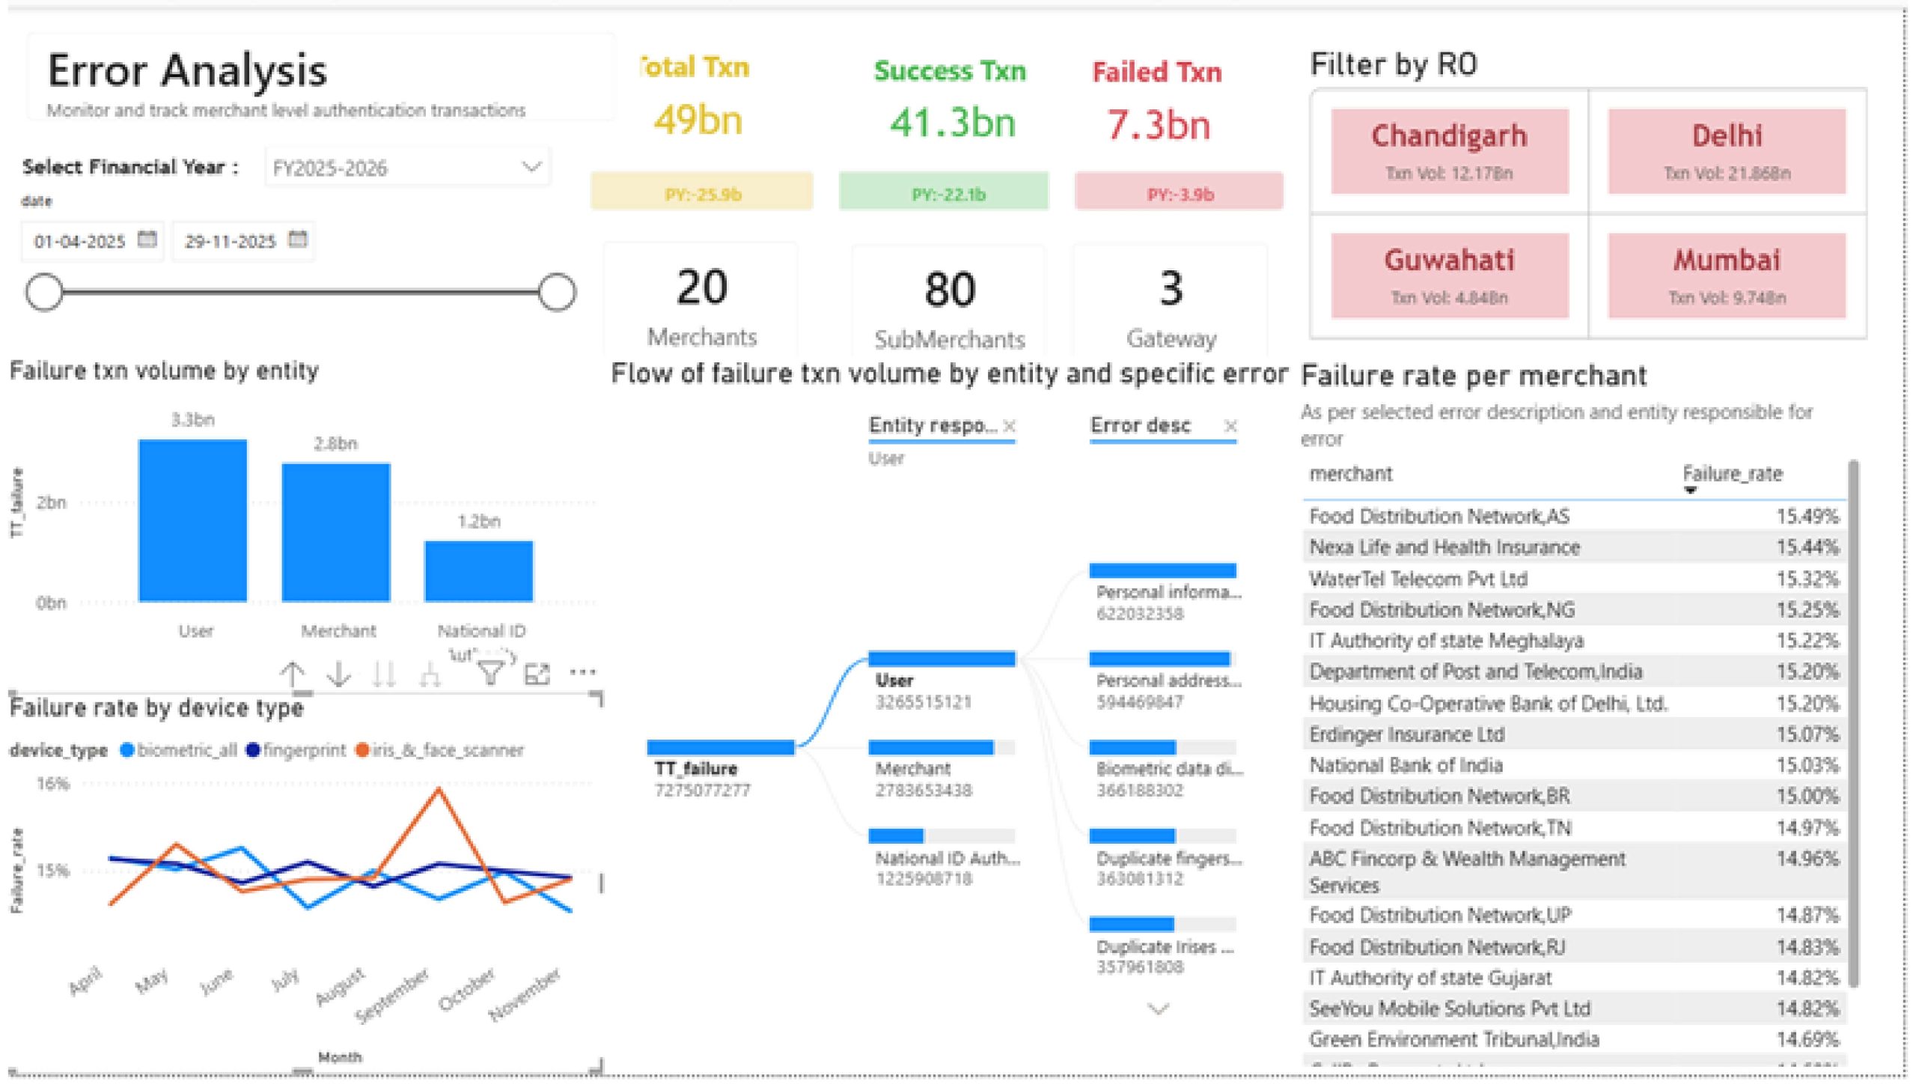Viewport: 1916px width, 1087px height.
Task: Open the Financial Year dropdown
Action: (x=531, y=167)
